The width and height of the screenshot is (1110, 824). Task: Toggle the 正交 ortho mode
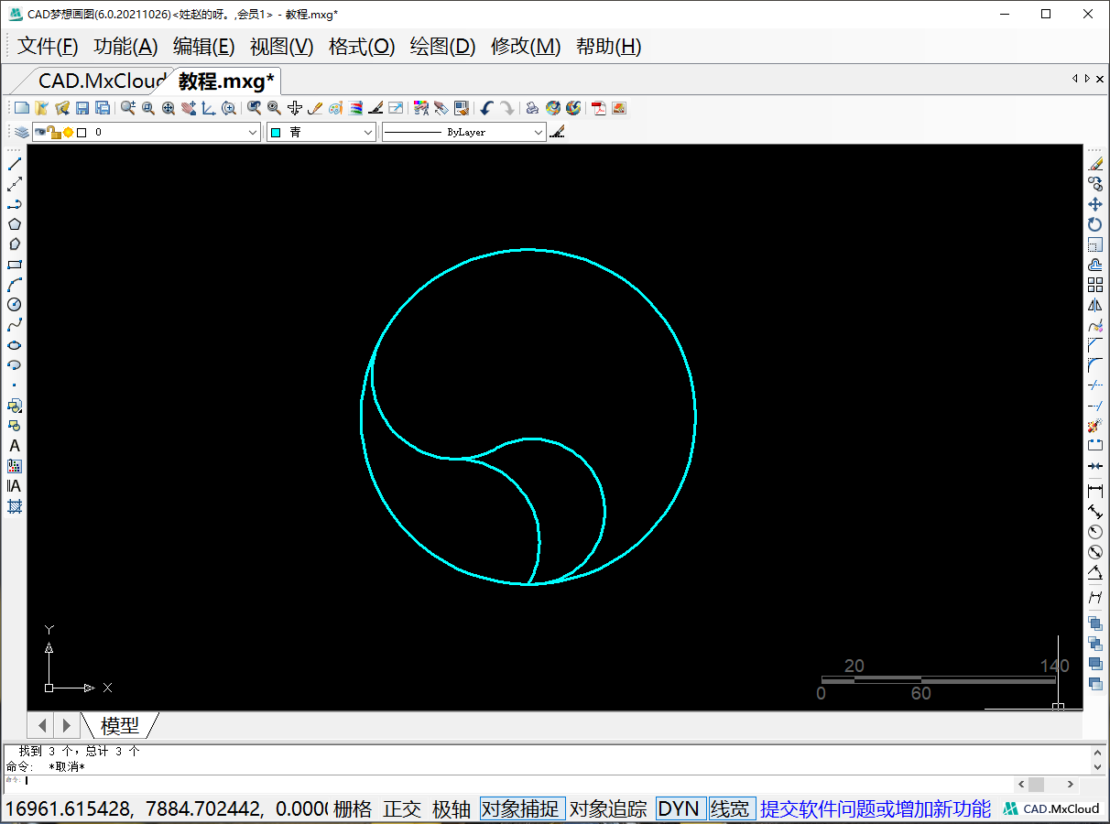point(402,809)
